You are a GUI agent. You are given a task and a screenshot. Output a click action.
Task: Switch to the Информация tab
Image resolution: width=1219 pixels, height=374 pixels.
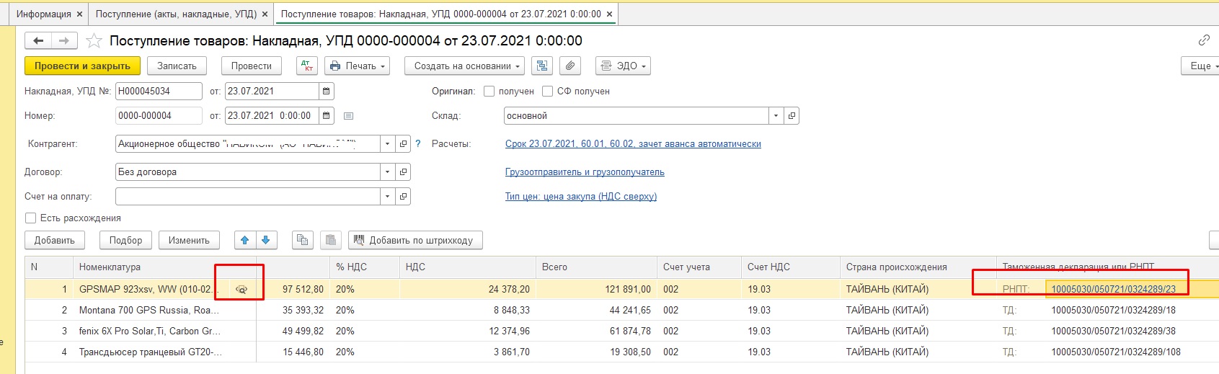(43, 14)
